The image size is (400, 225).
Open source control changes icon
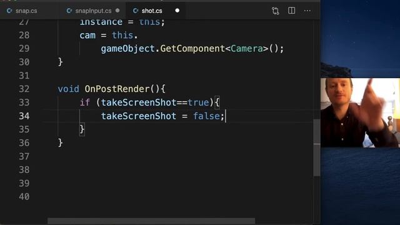click(x=275, y=11)
